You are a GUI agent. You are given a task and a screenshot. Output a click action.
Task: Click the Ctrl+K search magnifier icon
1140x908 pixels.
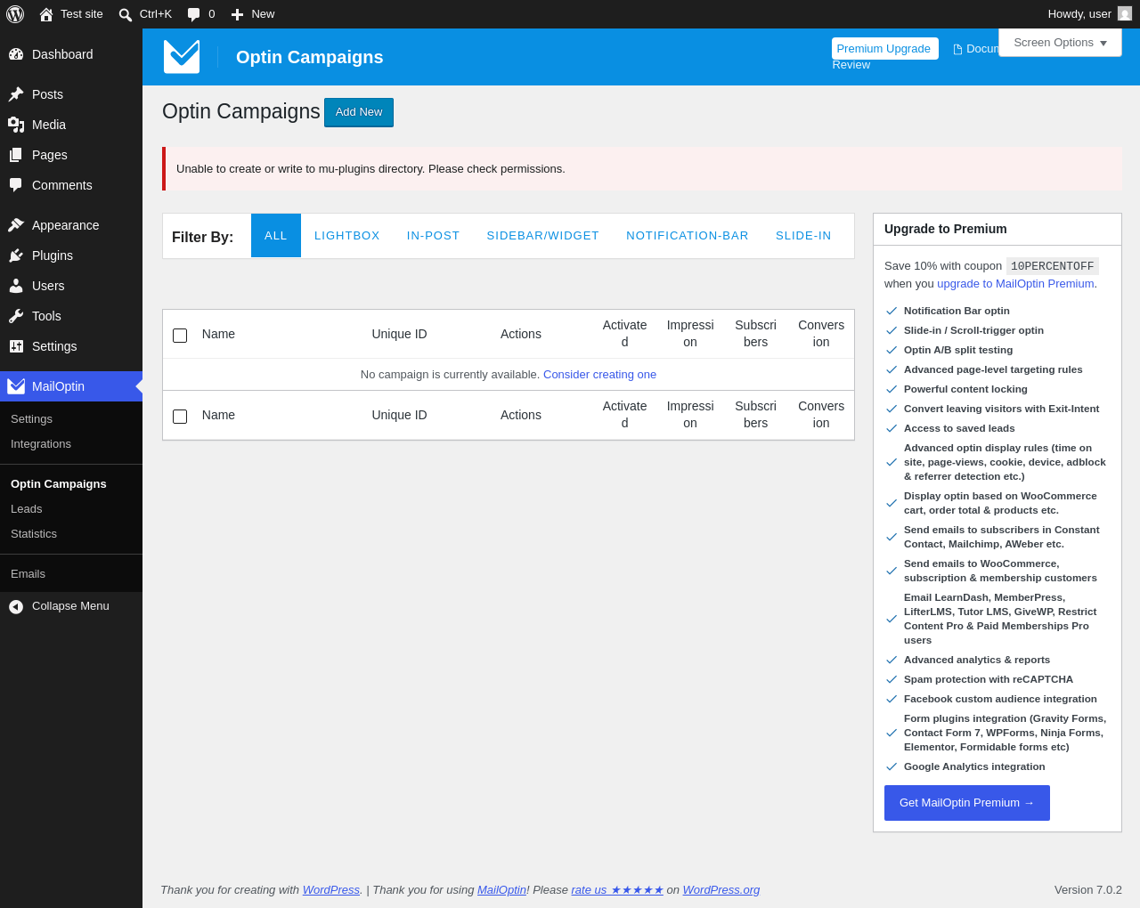[126, 15]
